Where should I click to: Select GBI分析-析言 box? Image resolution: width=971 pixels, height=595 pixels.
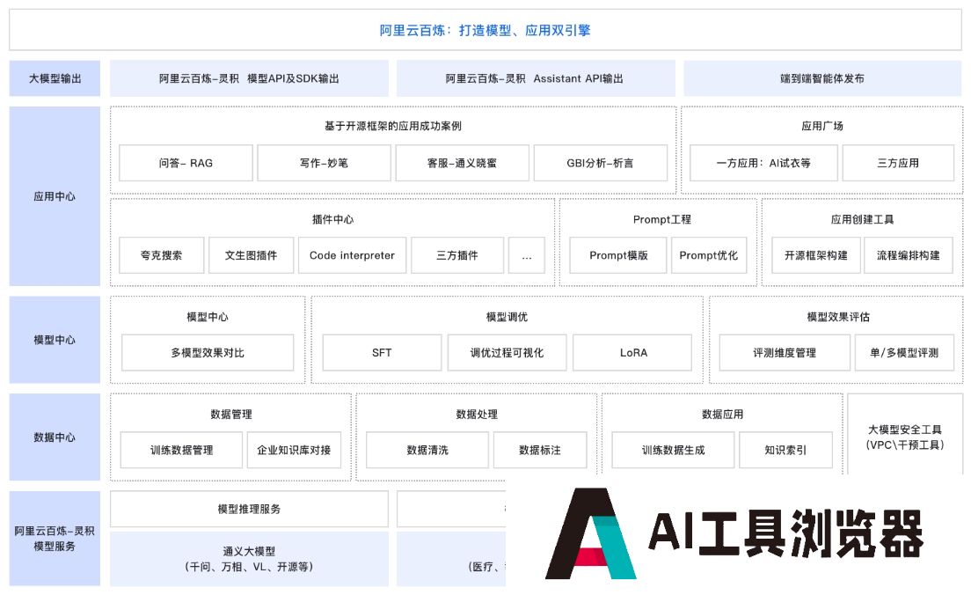[600, 163]
